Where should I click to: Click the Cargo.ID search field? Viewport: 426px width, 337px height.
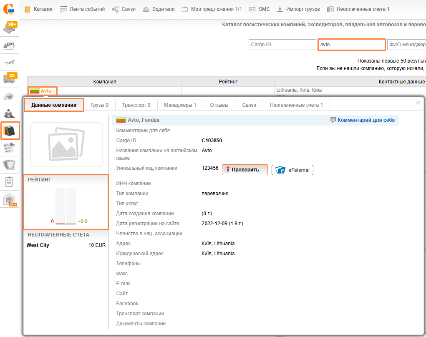pos(282,45)
